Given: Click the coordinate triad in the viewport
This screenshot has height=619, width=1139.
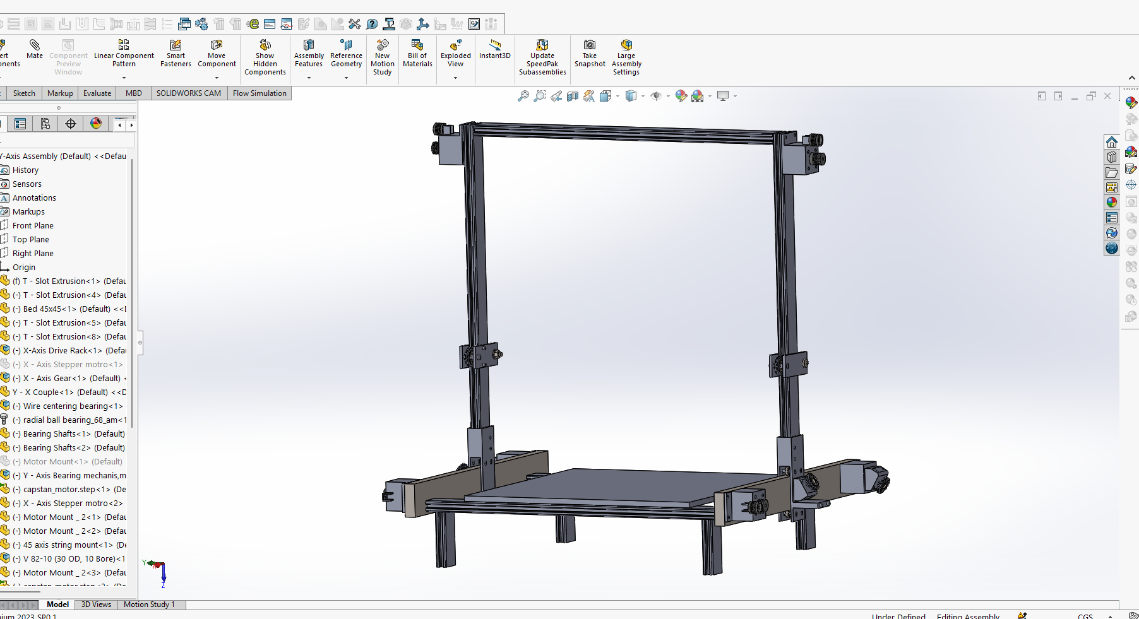Looking at the screenshot, I should 157,572.
